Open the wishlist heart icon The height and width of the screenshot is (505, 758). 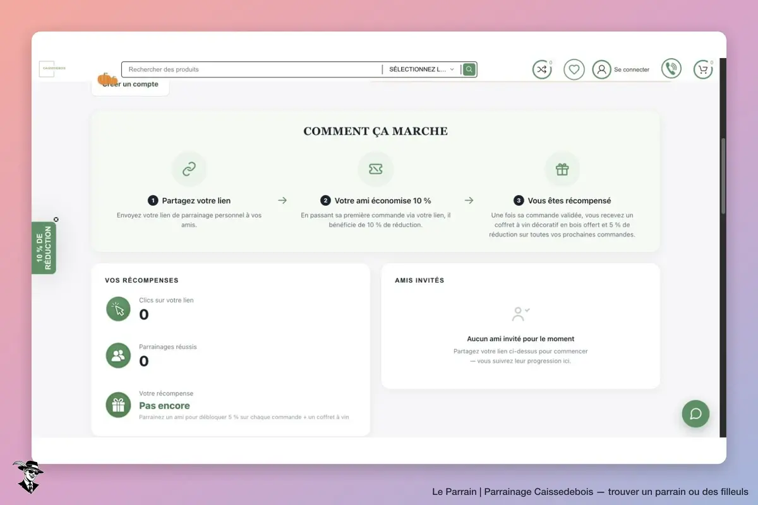pos(574,69)
